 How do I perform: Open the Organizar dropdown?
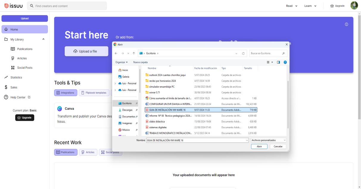122,62
